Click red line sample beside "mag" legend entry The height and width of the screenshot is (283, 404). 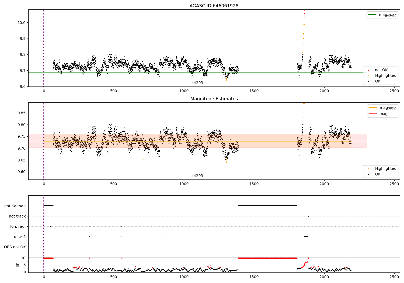click(x=373, y=114)
